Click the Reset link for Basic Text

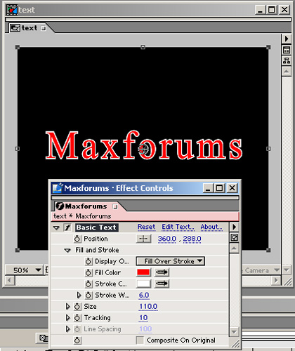146,227
